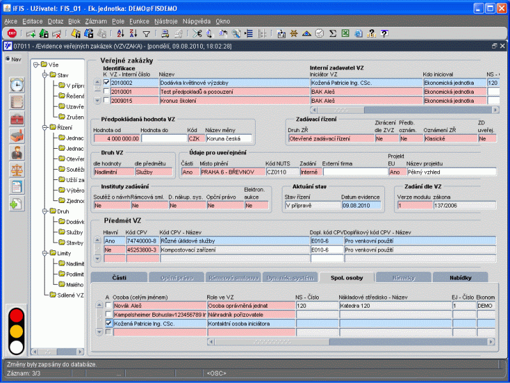The width and height of the screenshot is (510, 383).
Task: Click the delete record icon with red X
Action: pos(57,33)
